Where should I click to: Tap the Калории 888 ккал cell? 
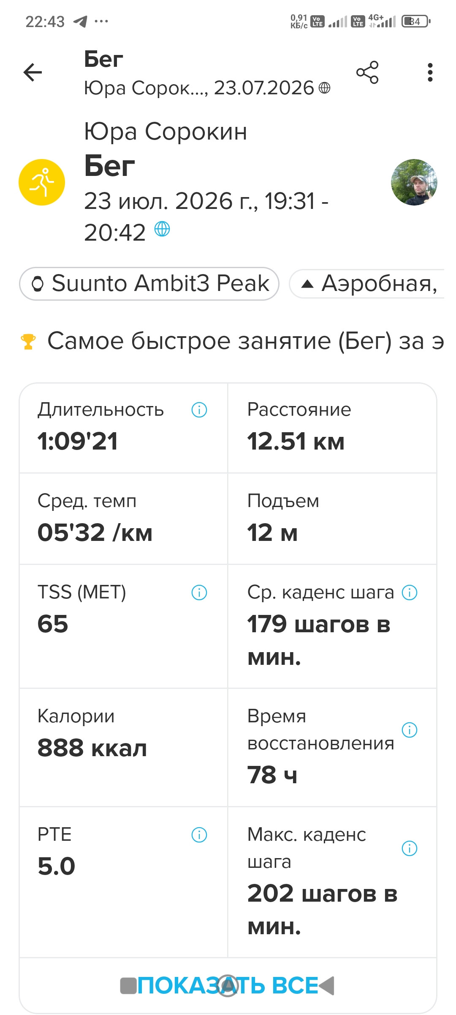(x=124, y=747)
